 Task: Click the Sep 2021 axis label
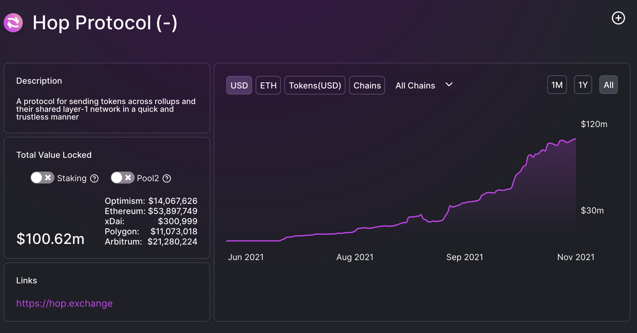[465, 257]
